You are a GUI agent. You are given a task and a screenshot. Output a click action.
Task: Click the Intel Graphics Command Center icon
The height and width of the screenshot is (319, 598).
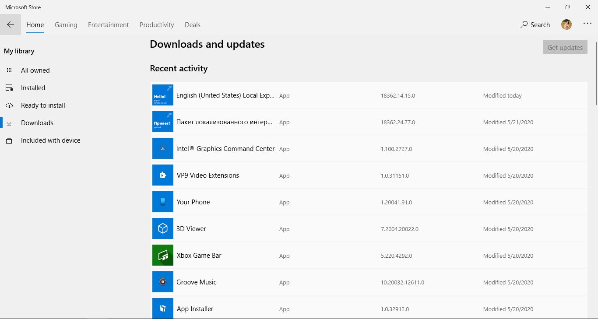[163, 149]
